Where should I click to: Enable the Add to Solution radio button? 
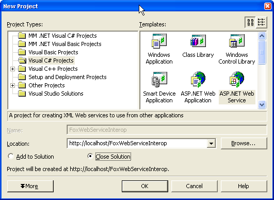(11, 156)
